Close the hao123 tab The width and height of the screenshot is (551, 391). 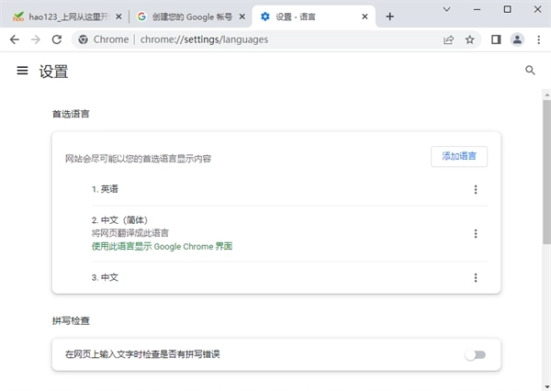pyautogui.click(x=118, y=17)
